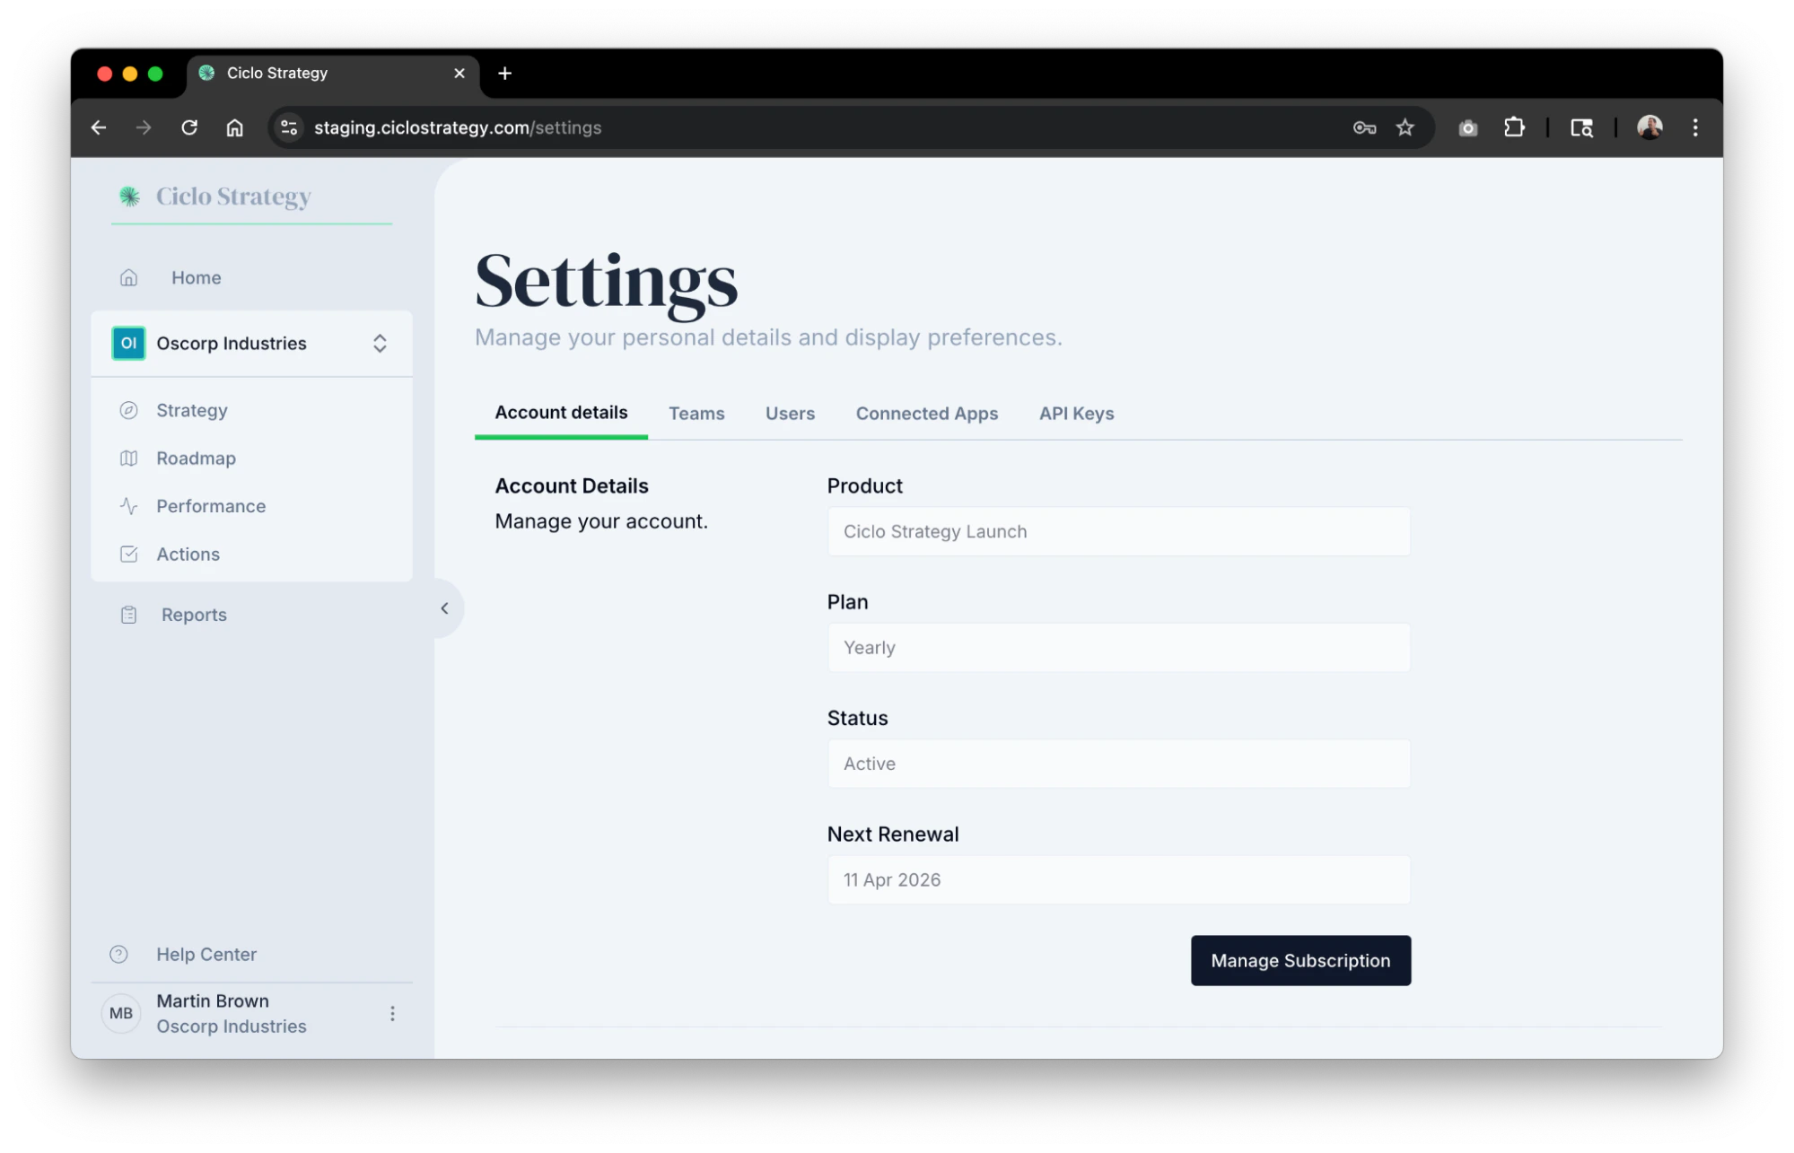Click the Product field Ciclo Strategy Launch
Screen dimensions: 1794x1153
[1118, 532]
